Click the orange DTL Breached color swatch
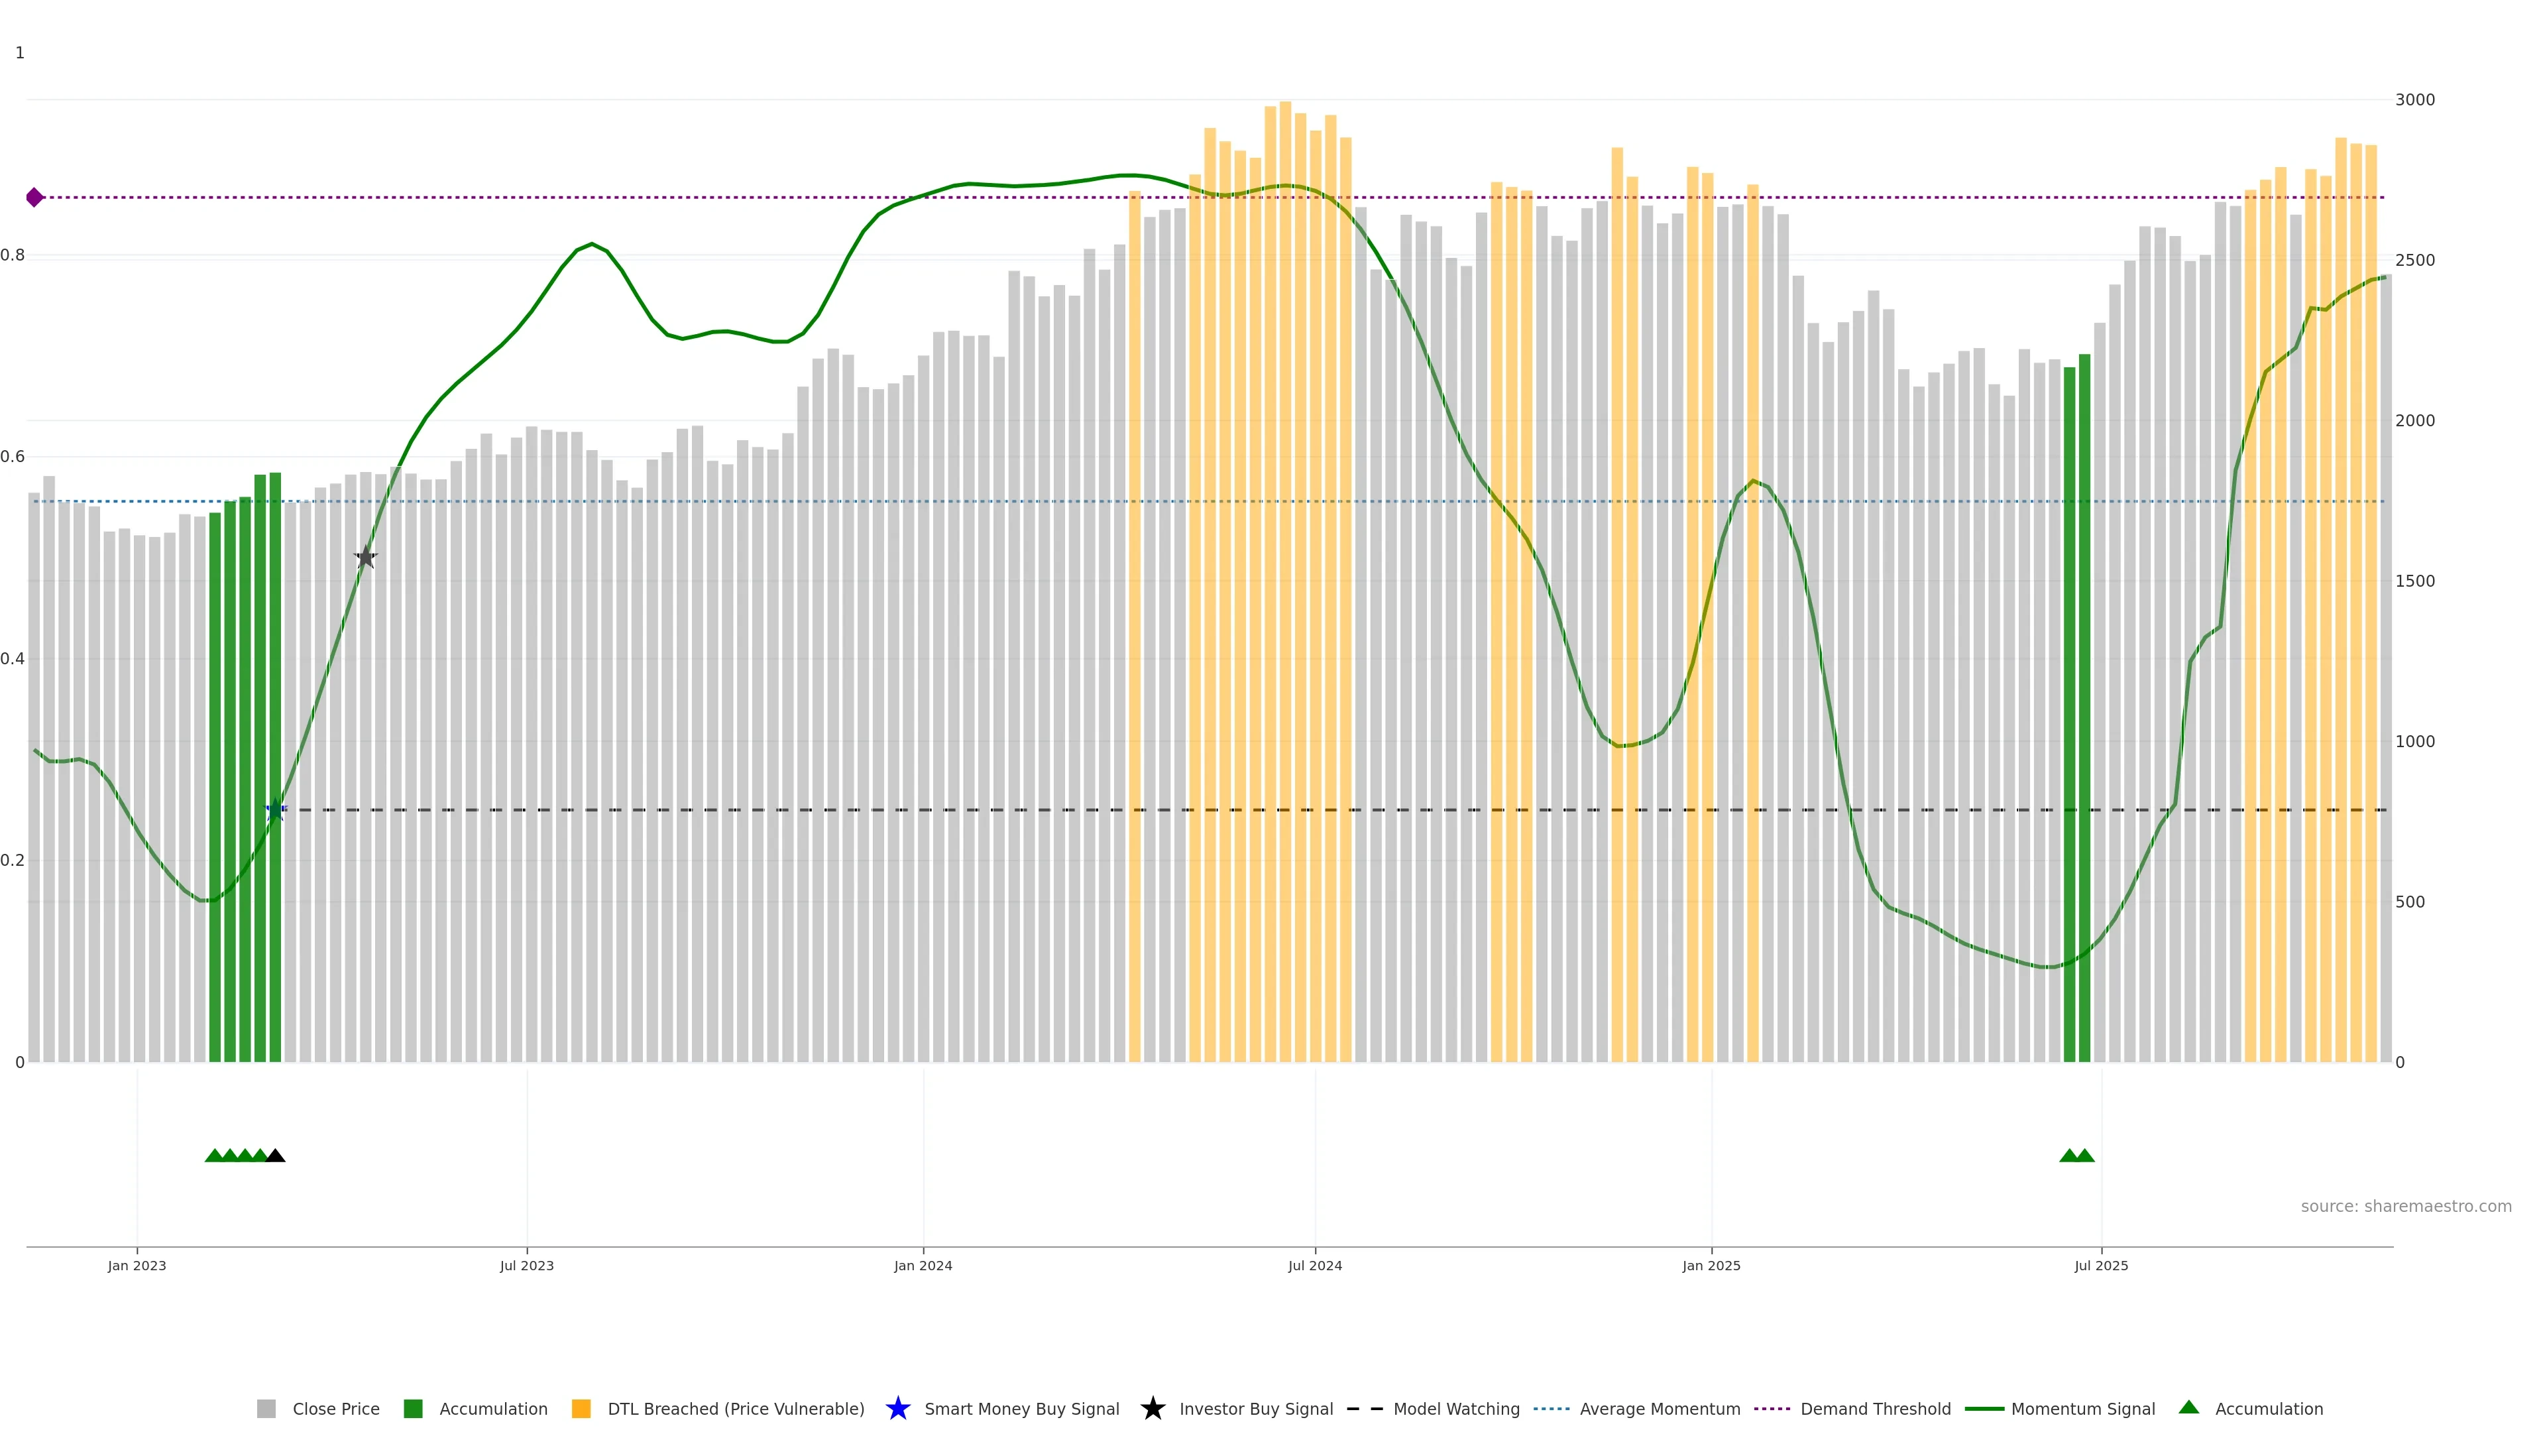The height and width of the screenshot is (1432, 2545). 581,1409
